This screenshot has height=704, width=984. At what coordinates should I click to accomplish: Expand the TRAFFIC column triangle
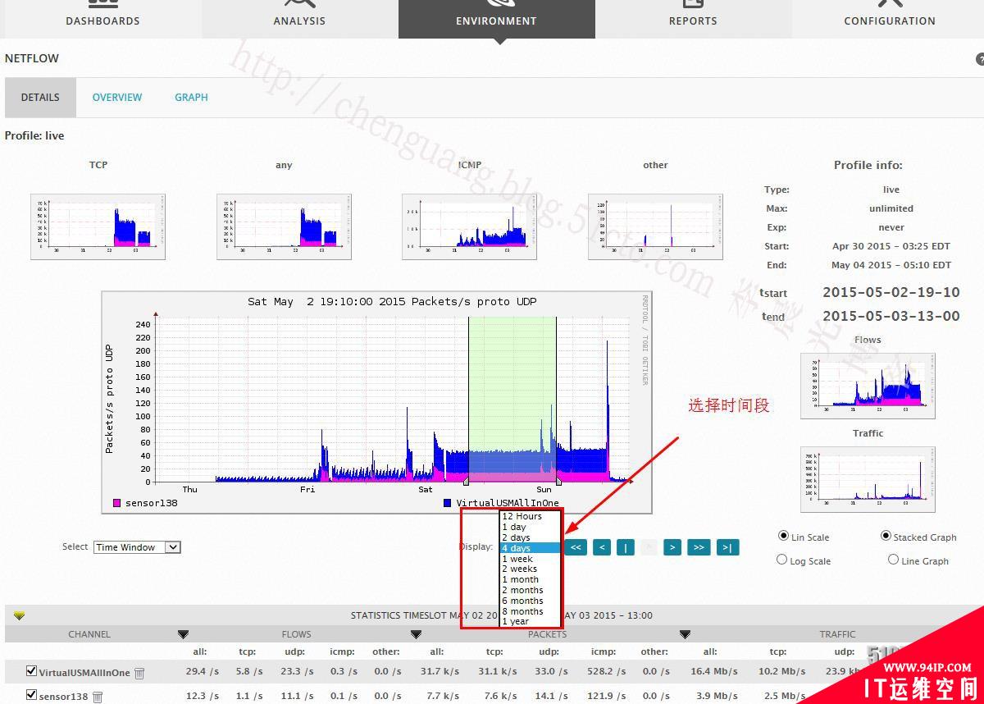[x=685, y=634]
